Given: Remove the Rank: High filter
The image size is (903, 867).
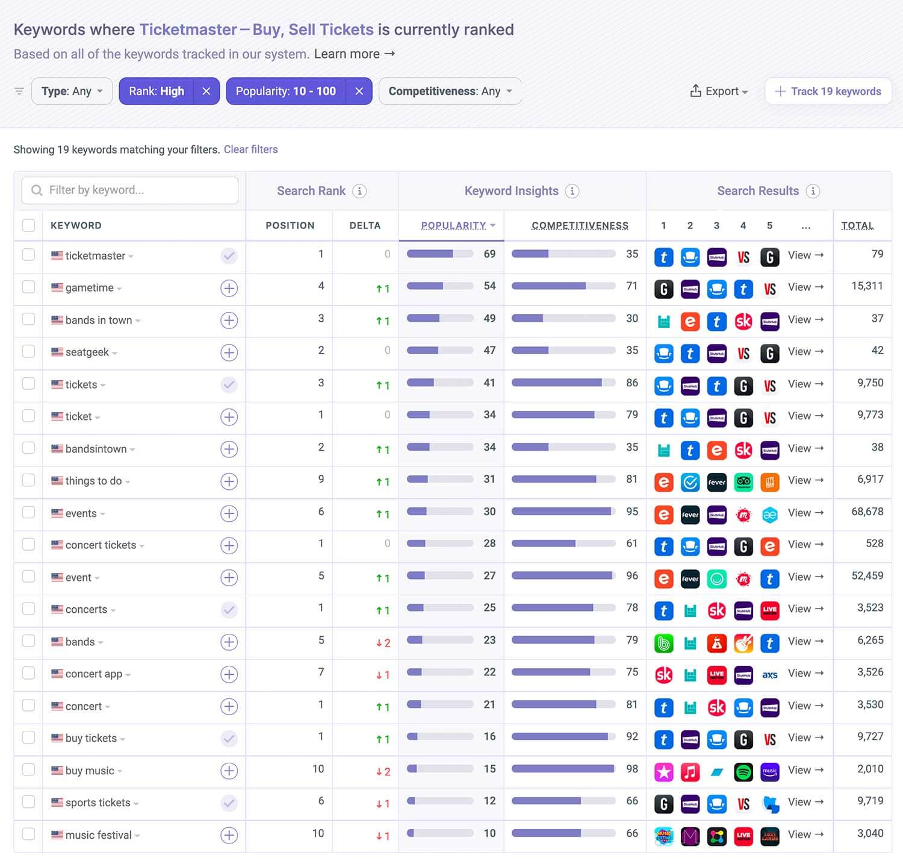Looking at the screenshot, I should point(206,91).
